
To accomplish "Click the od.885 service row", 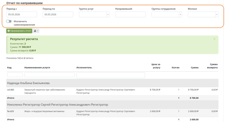I will [x=112, y=91].
